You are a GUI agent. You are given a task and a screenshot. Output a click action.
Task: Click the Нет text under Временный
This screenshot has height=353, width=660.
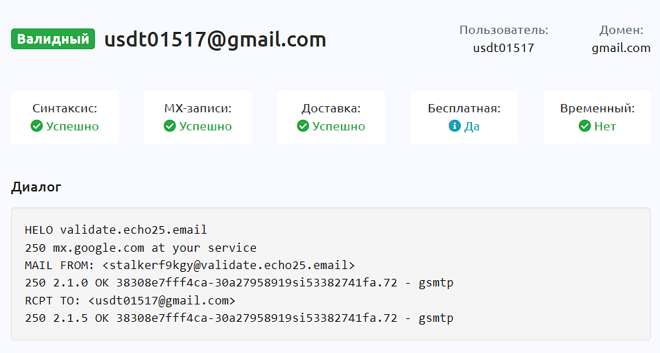click(605, 126)
